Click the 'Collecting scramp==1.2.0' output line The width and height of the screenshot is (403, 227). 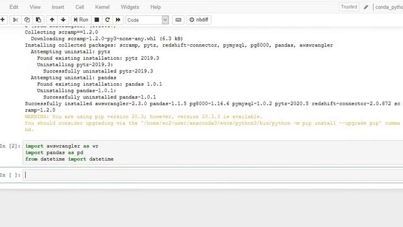(x=62, y=32)
